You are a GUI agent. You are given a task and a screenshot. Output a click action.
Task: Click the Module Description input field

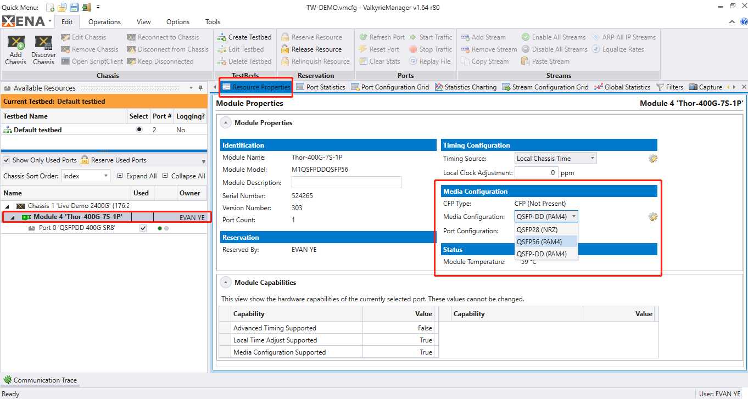pos(347,182)
